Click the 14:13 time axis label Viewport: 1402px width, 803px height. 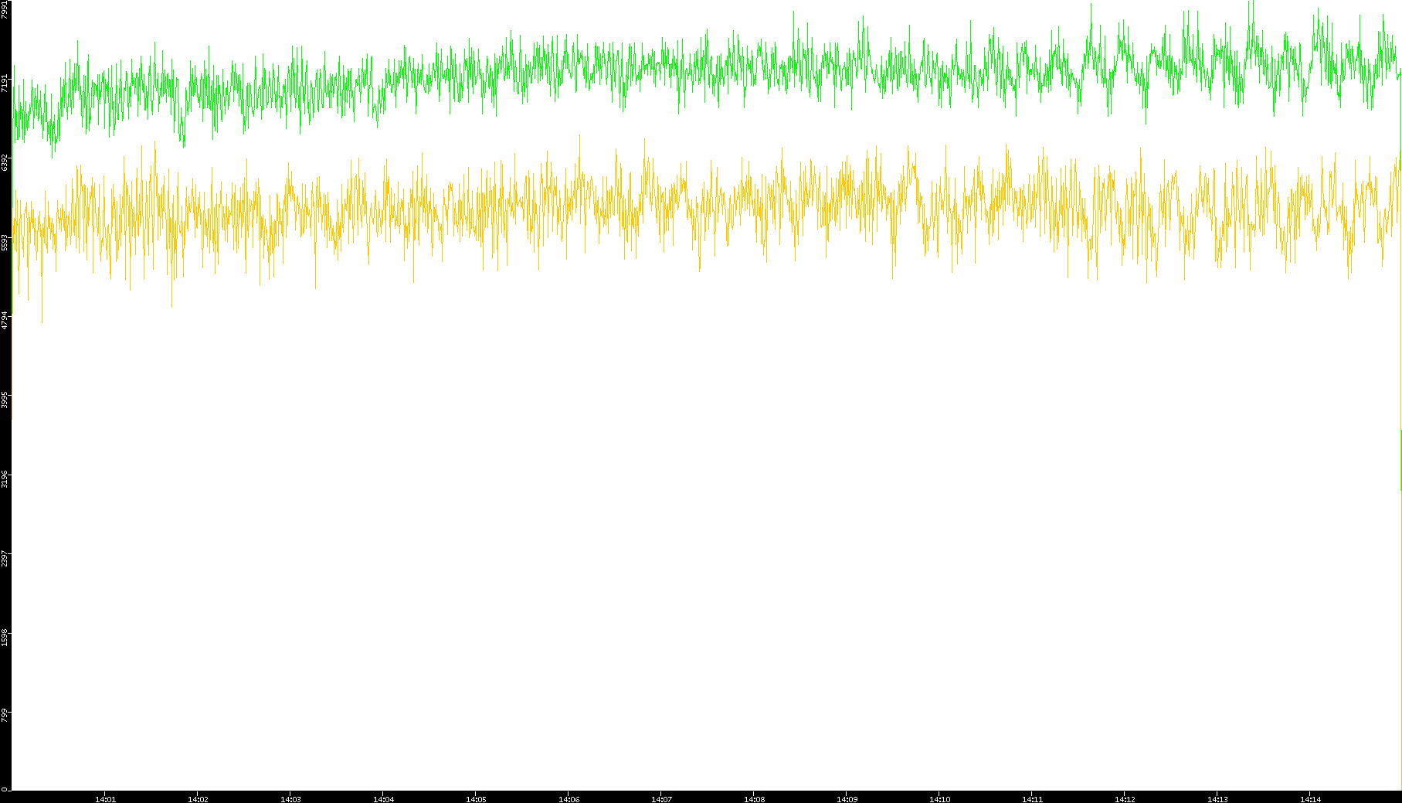(x=1217, y=799)
